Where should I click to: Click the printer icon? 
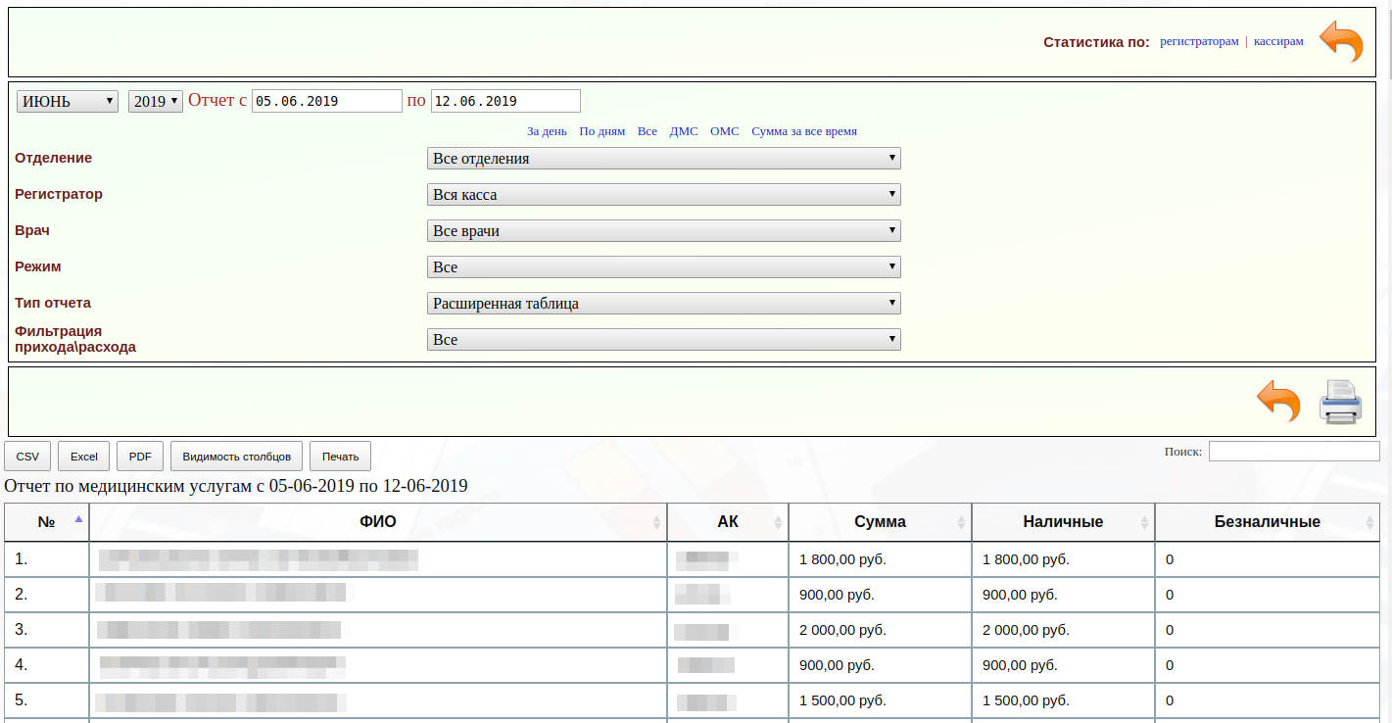[1340, 402]
